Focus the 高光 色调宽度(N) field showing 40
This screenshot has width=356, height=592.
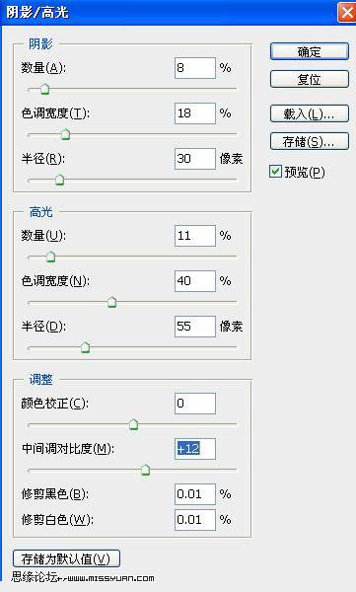195,281
